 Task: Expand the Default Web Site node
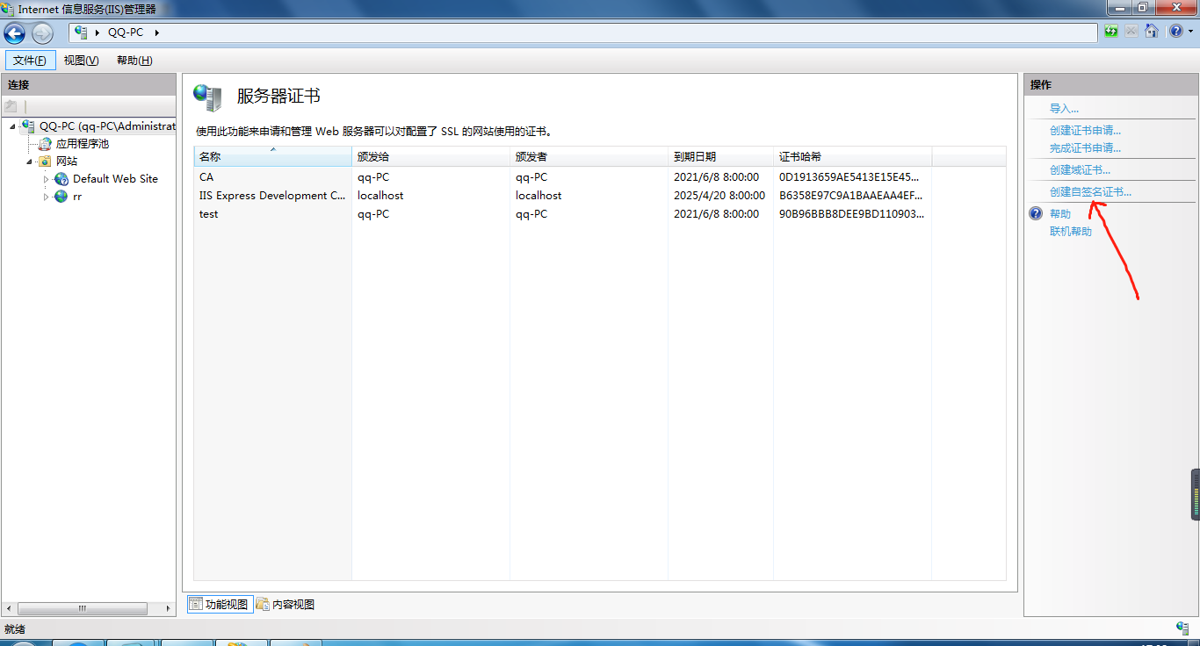[47, 179]
